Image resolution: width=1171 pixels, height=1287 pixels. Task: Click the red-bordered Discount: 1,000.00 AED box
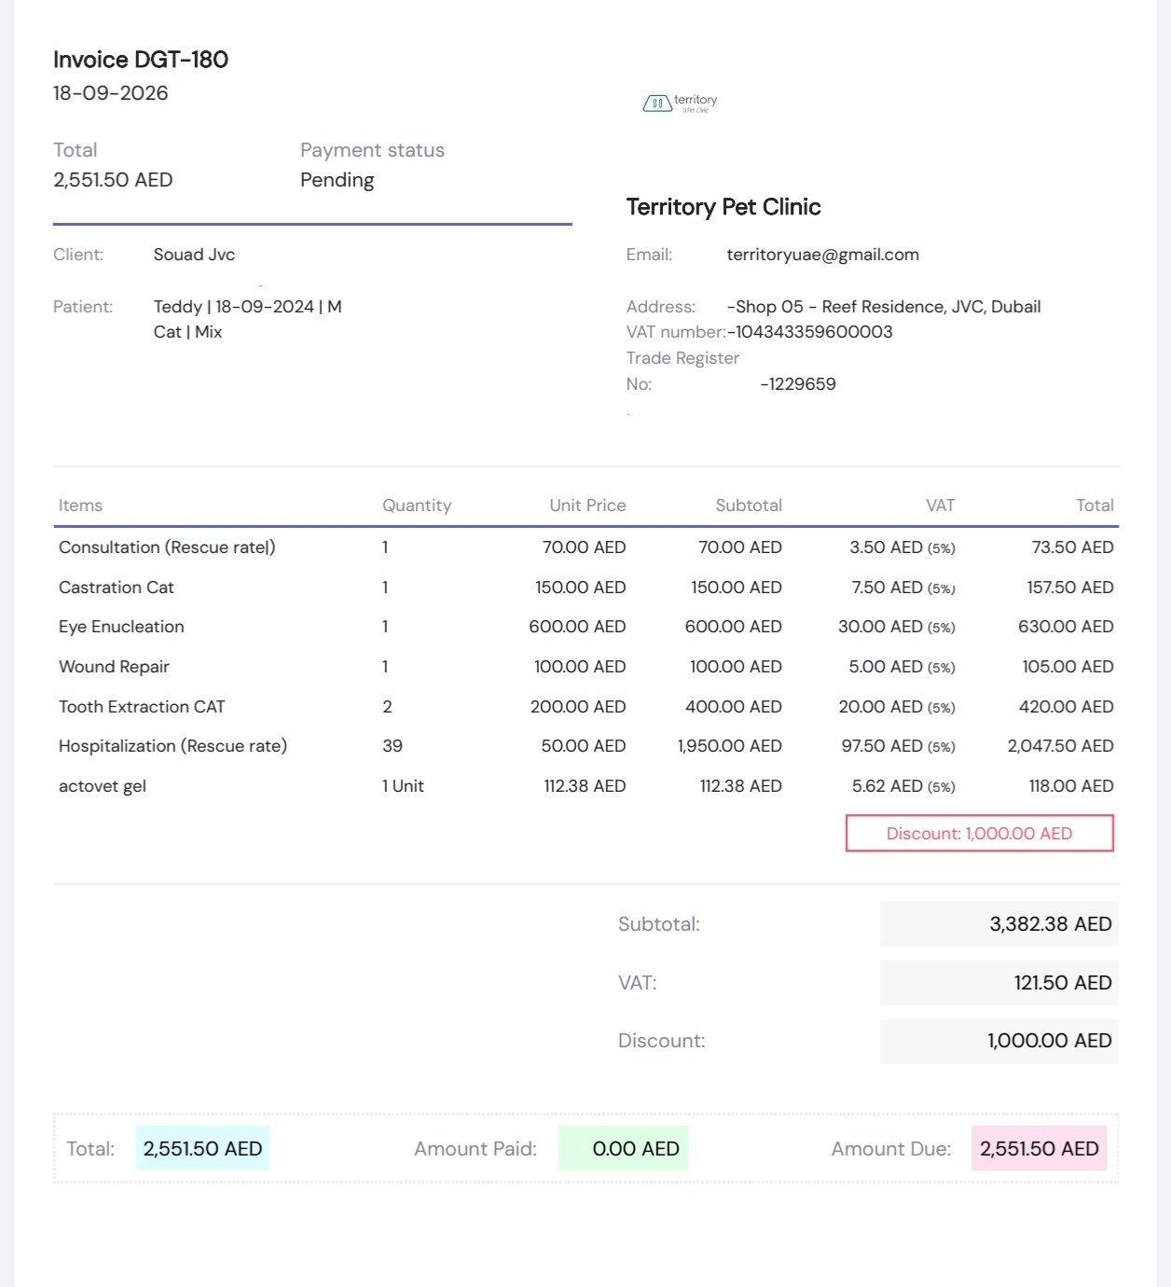click(x=980, y=834)
